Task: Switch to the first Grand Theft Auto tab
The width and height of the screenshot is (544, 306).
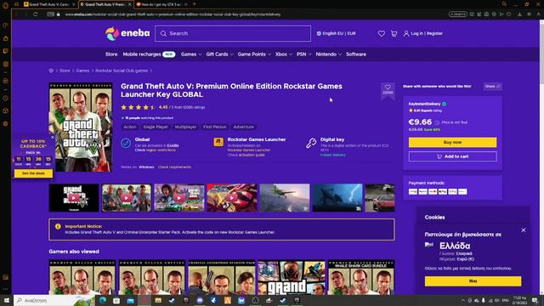Action: point(48,4)
